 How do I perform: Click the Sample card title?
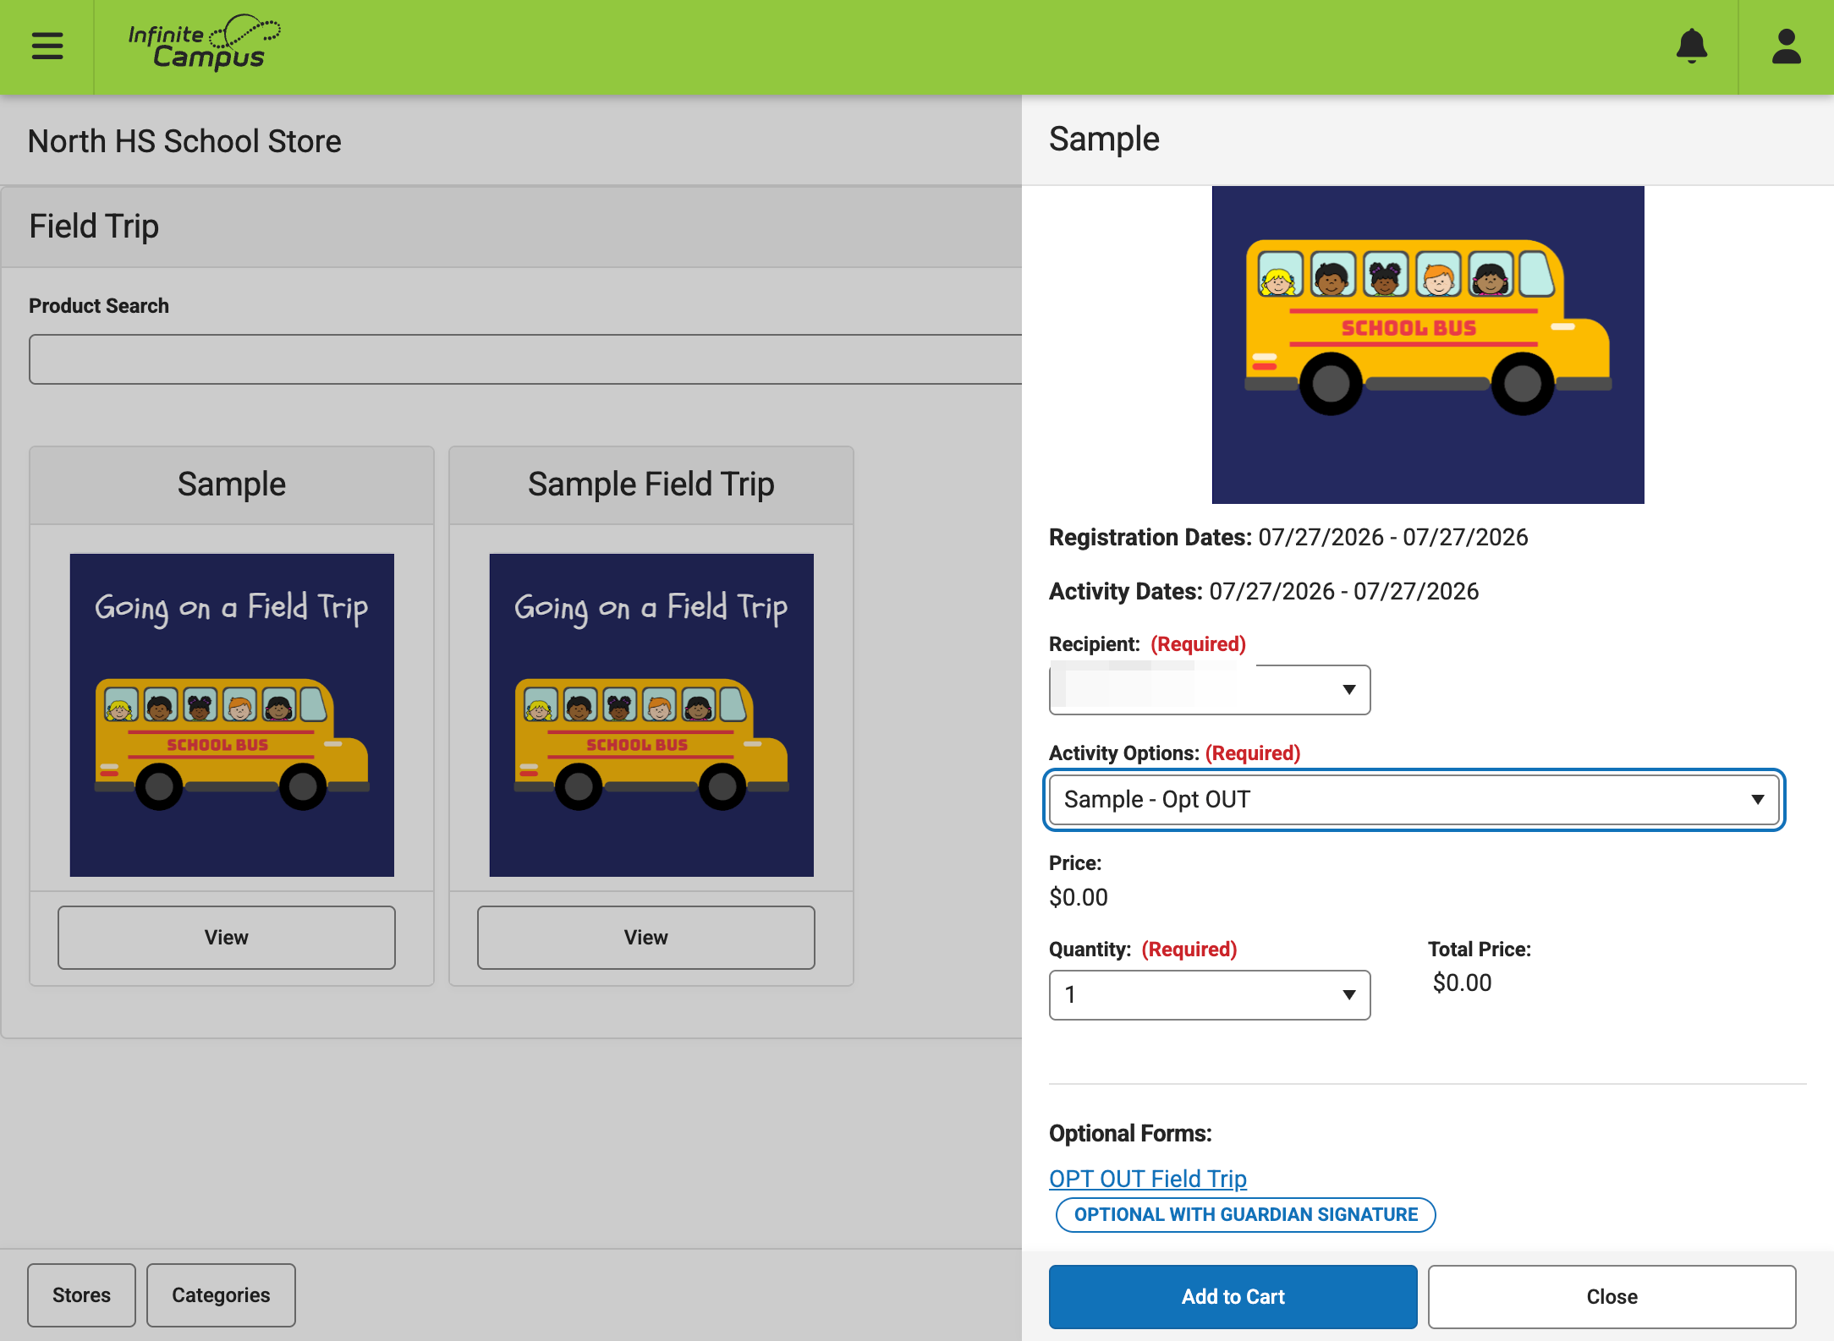click(x=232, y=484)
